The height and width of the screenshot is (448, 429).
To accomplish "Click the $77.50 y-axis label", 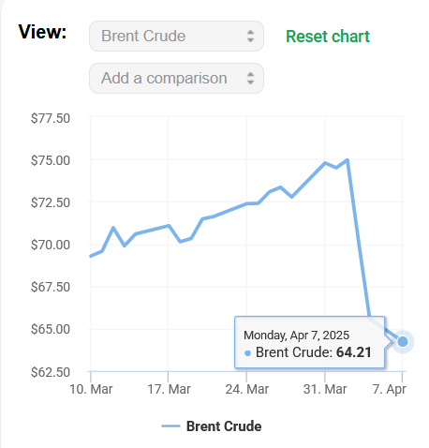I will 51,118.
